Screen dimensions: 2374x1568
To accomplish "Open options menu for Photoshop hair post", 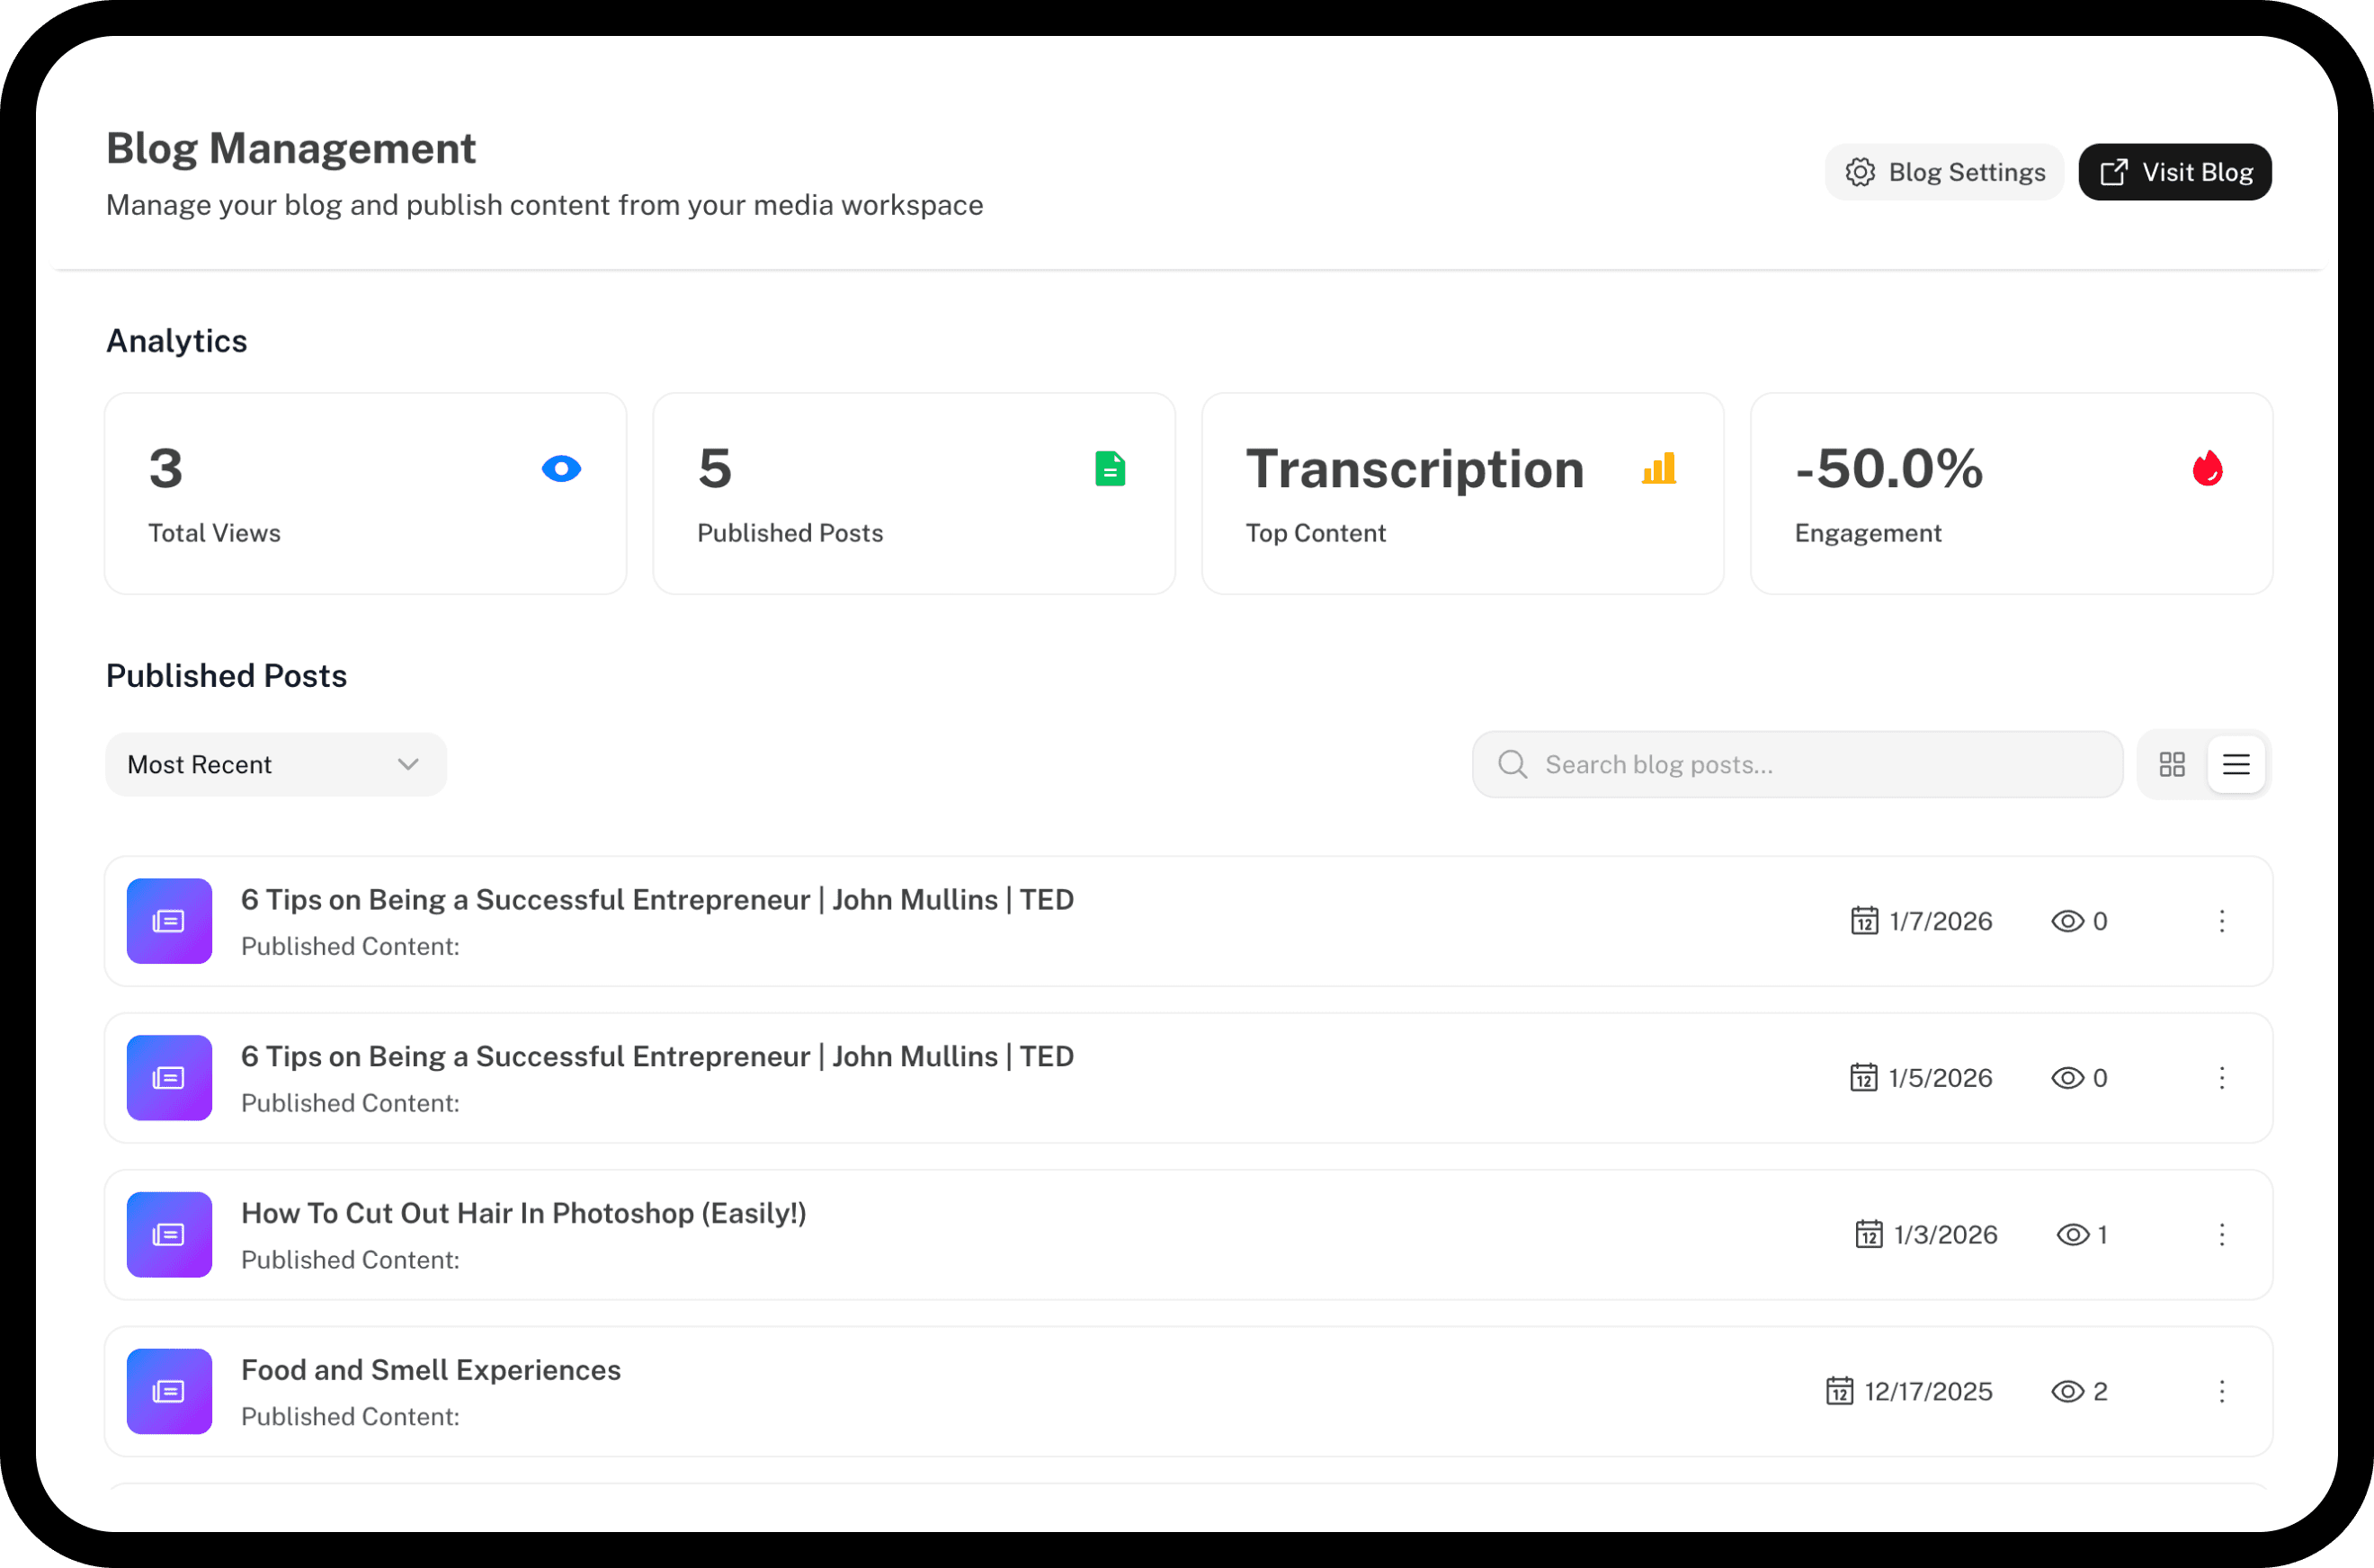I will click(x=2222, y=1235).
